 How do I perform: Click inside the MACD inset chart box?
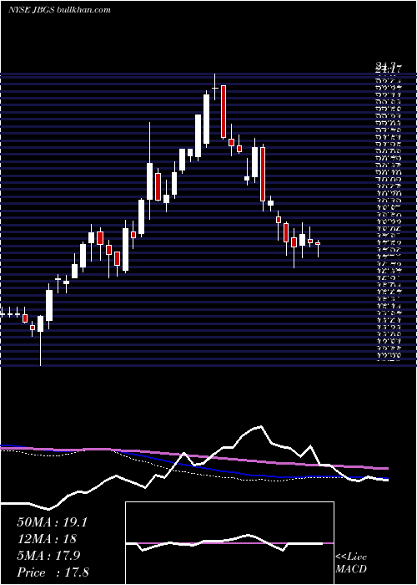(229, 543)
